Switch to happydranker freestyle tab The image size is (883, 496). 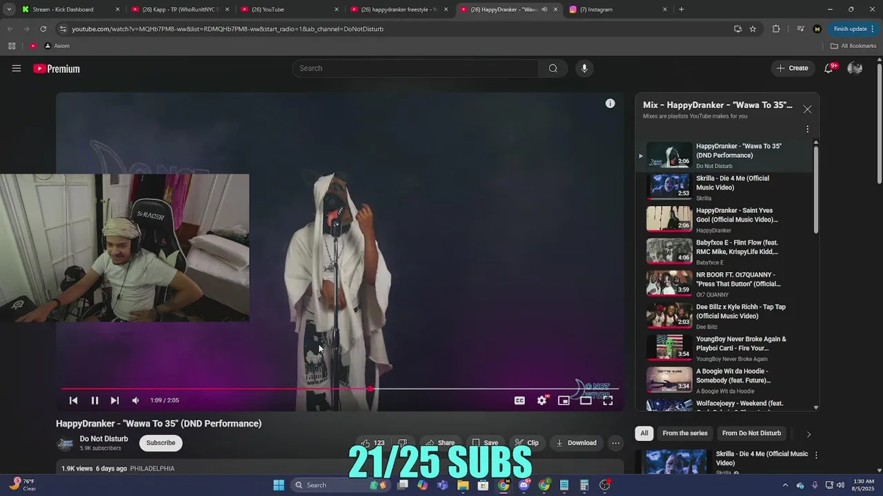tap(399, 10)
